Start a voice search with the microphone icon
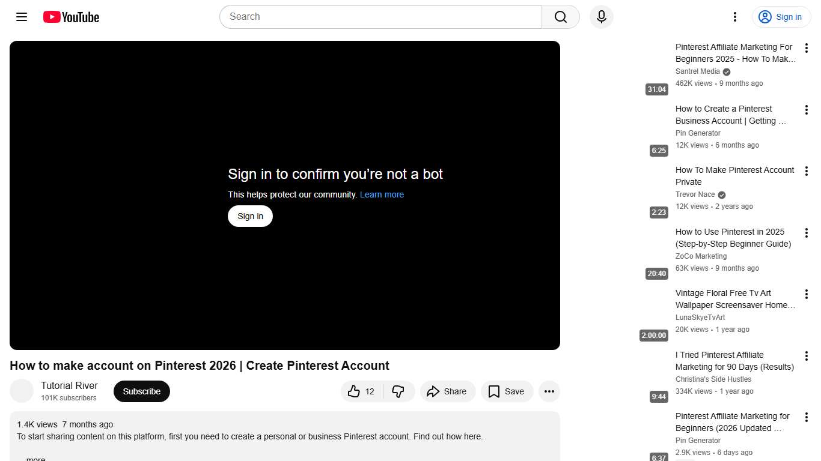This screenshot has height=461, width=821. pos(601,17)
